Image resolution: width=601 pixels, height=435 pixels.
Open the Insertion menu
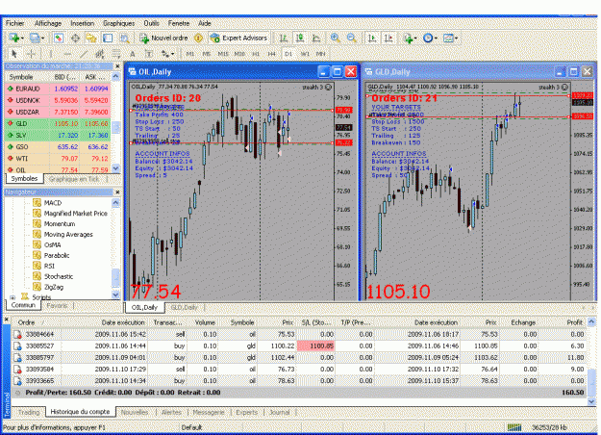[83, 23]
